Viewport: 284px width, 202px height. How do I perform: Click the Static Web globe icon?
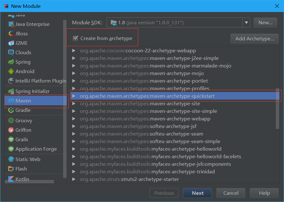(11, 159)
